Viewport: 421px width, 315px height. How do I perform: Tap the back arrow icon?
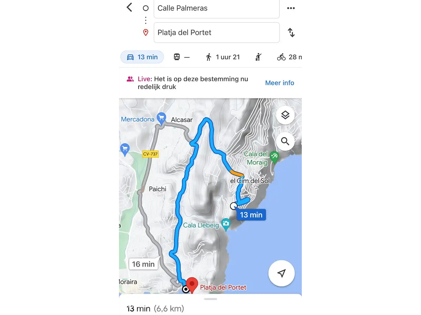pyautogui.click(x=129, y=7)
